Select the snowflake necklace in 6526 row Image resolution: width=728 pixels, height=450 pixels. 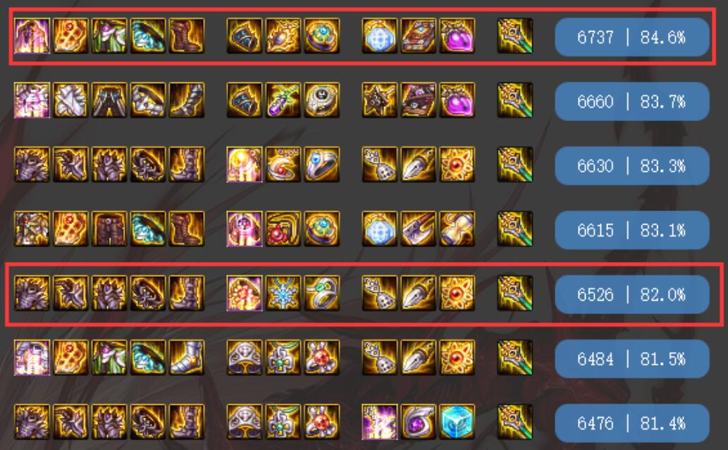coord(283,293)
